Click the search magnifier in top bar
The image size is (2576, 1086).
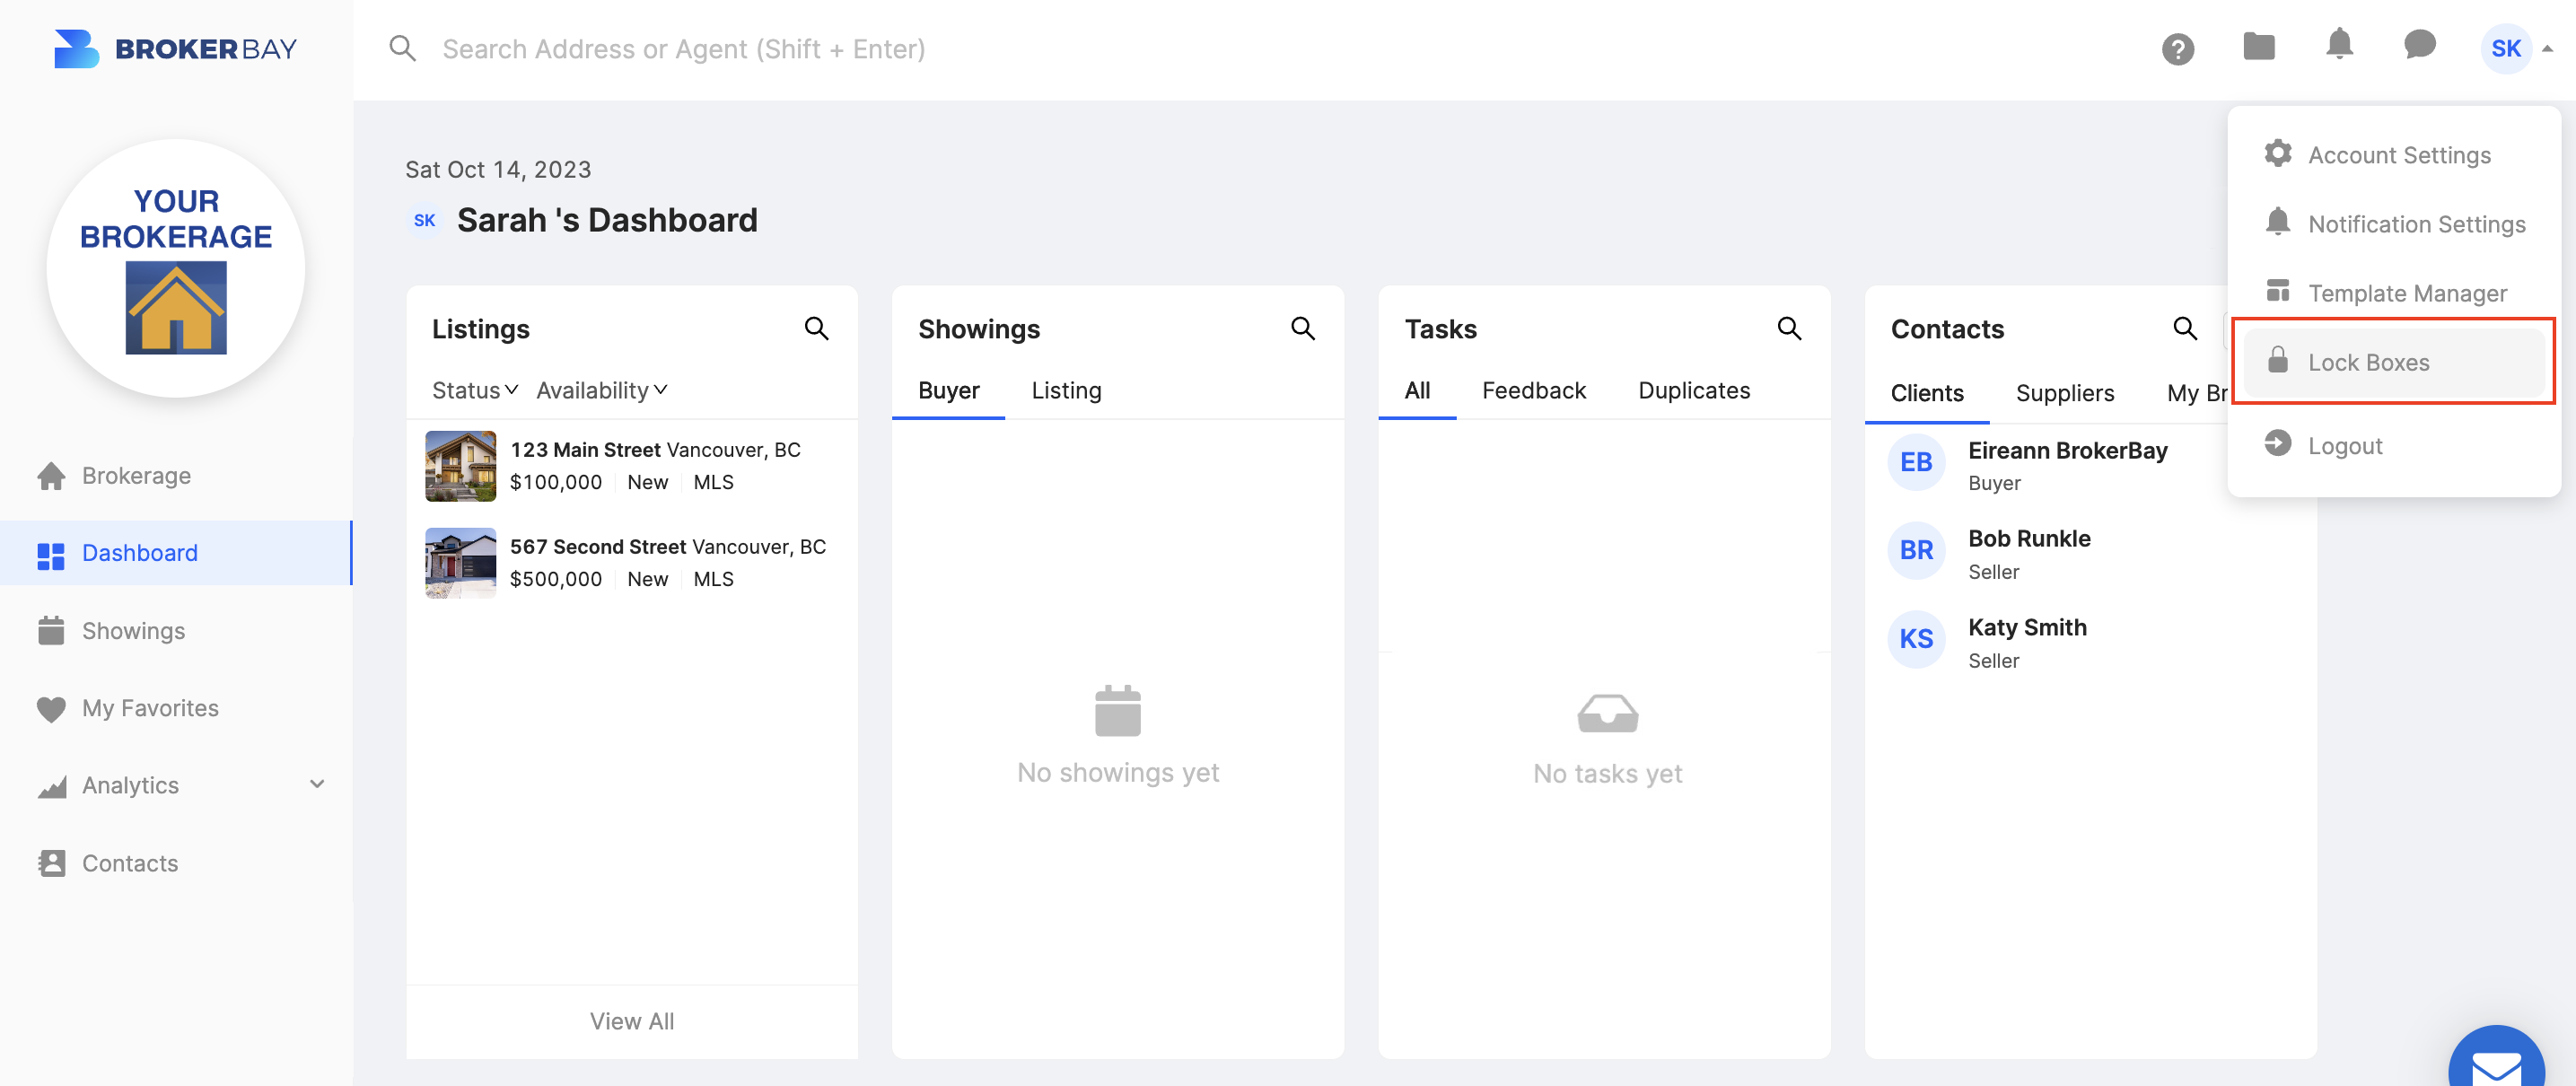click(x=402, y=49)
